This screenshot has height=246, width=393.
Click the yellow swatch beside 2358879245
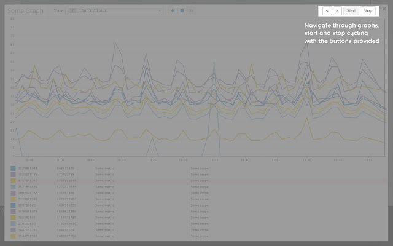pos(13,199)
